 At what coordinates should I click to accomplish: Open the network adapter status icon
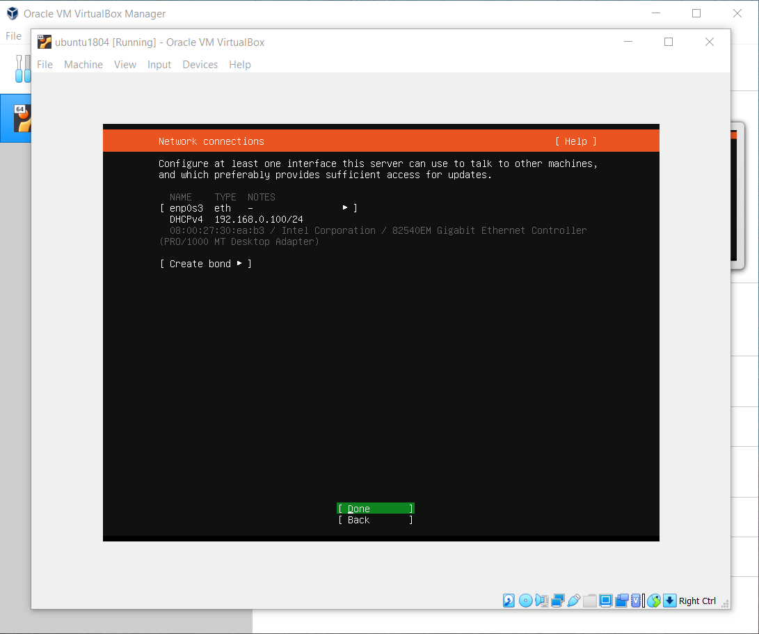(557, 601)
